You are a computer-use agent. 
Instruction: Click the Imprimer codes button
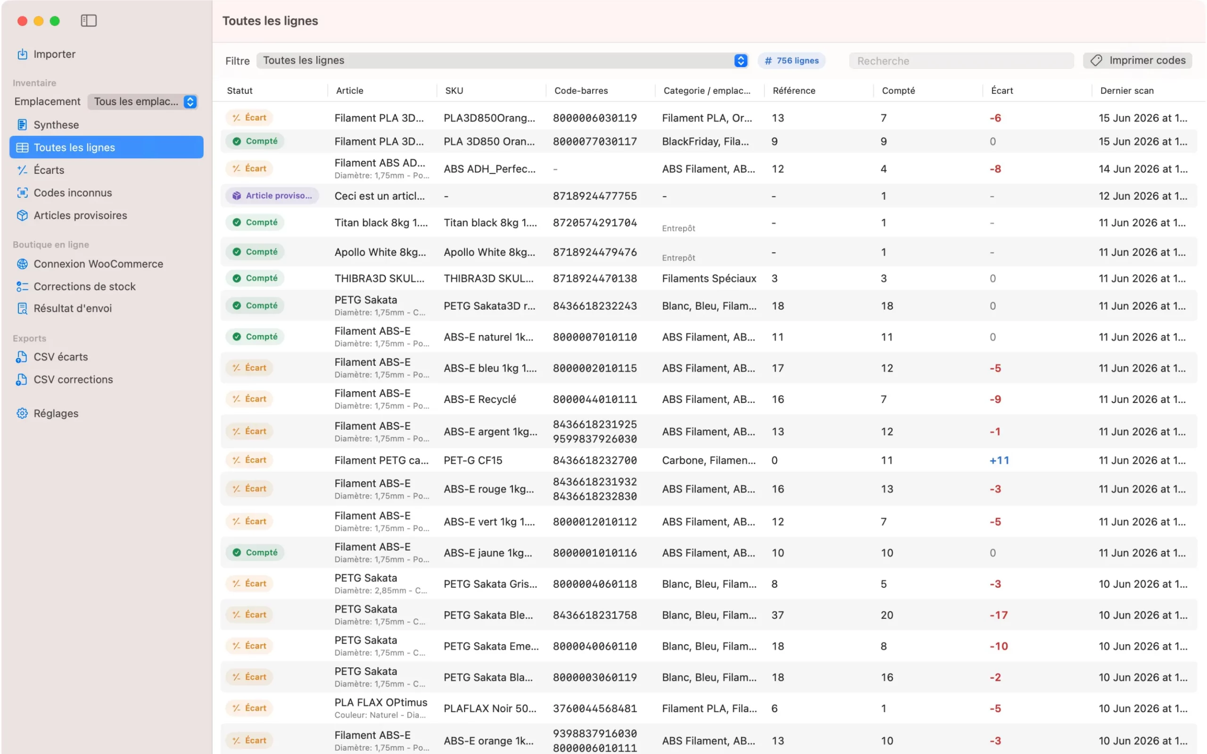coord(1138,60)
